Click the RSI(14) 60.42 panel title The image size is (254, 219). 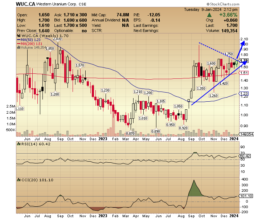click(36, 144)
